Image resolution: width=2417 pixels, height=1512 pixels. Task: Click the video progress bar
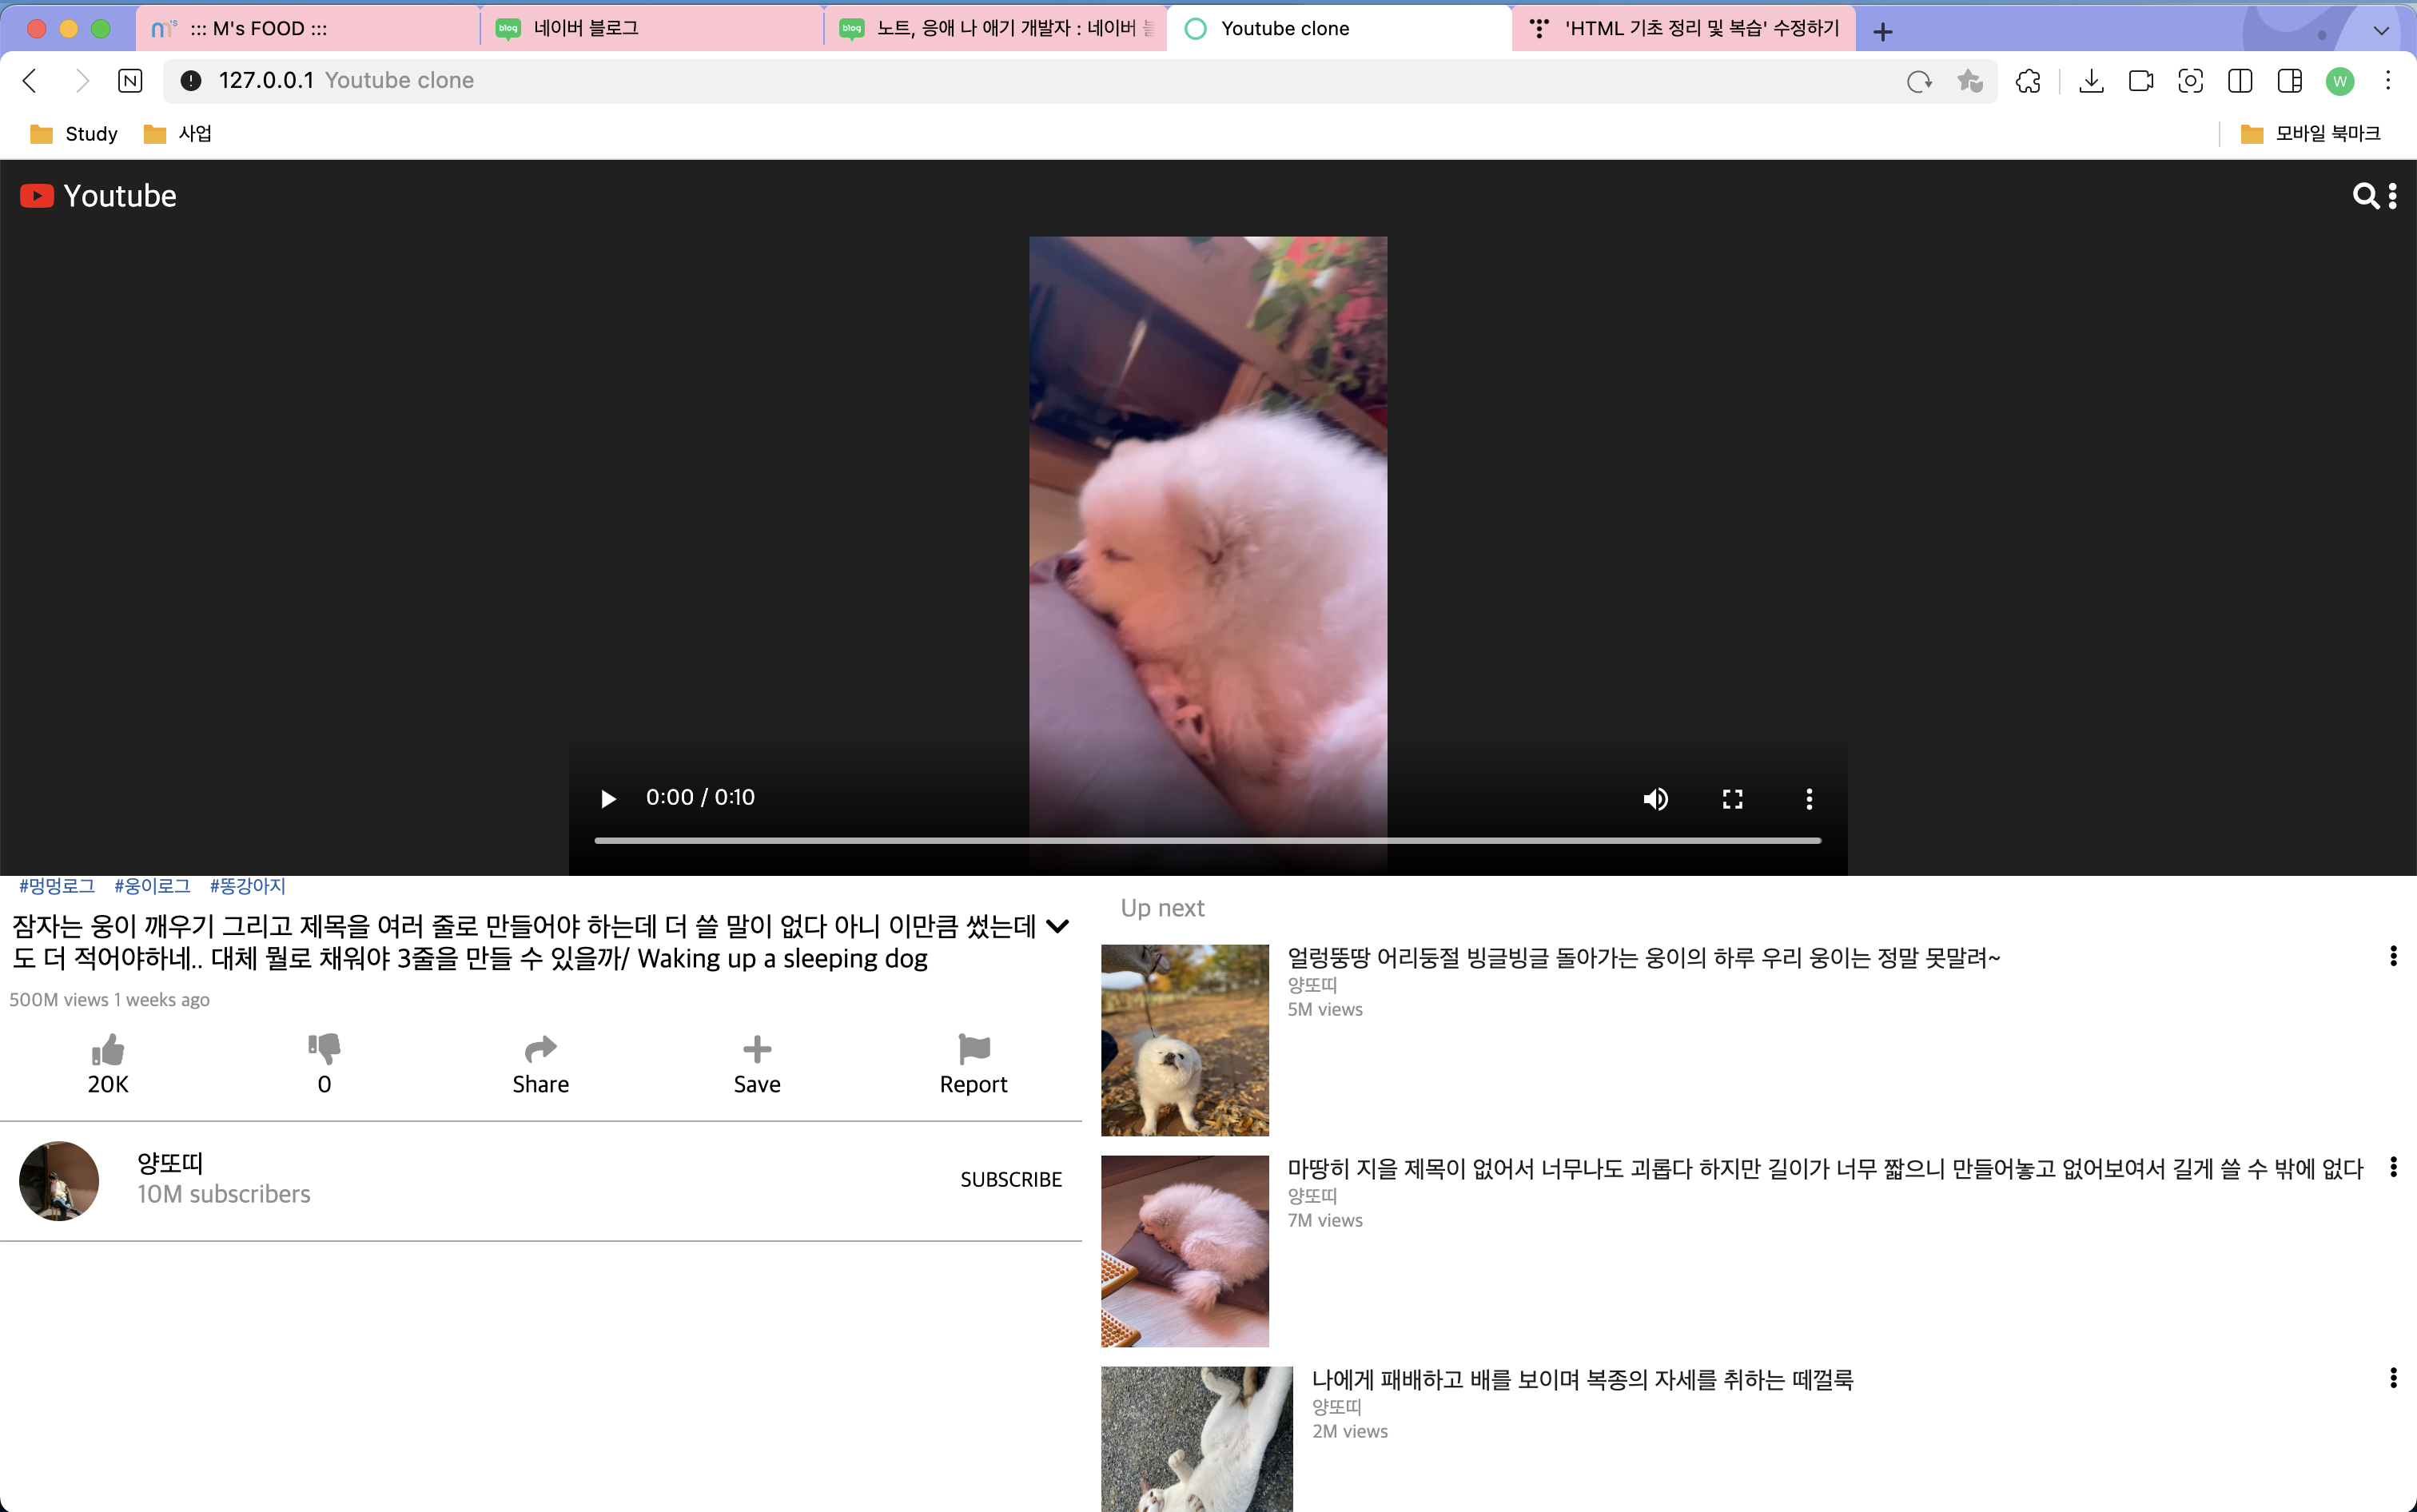tap(1207, 841)
